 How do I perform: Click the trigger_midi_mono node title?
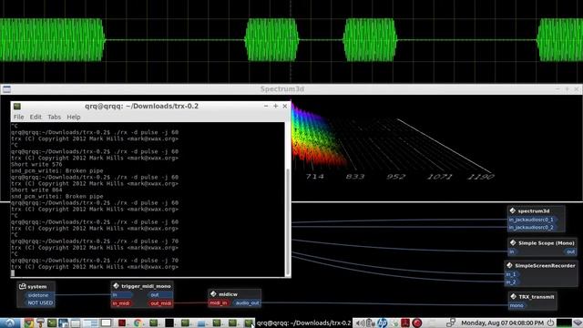(x=146, y=286)
